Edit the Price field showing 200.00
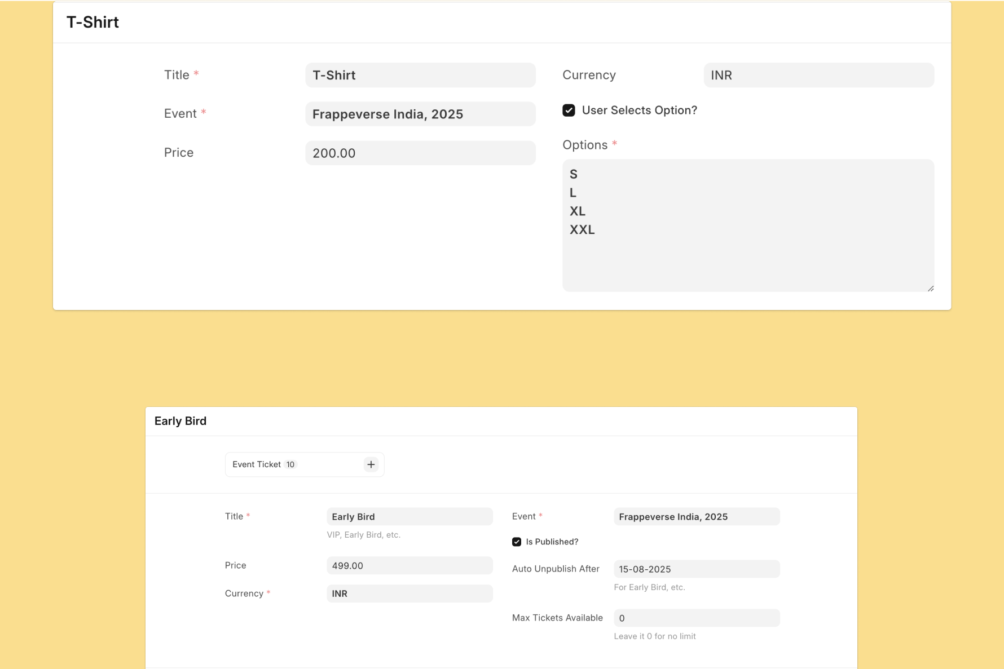This screenshot has height=669, width=1004. tap(420, 153)
